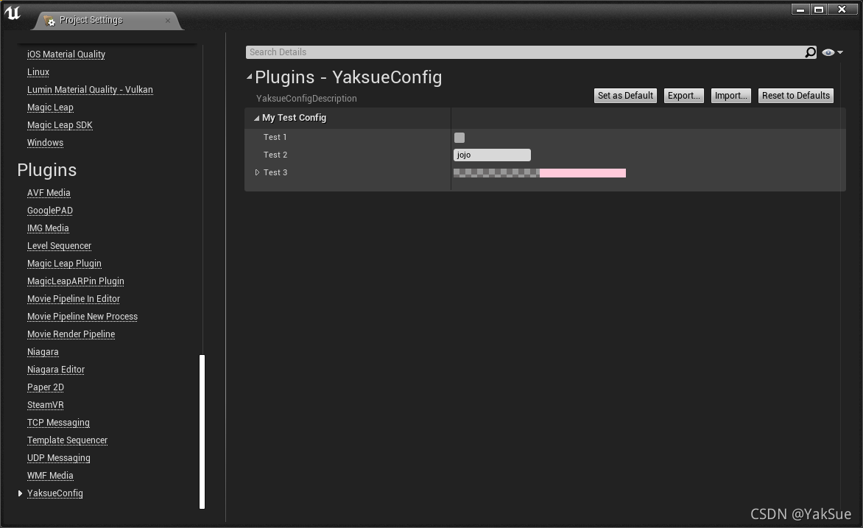
Task: Click the Import... button
Action: click(731, 96)
